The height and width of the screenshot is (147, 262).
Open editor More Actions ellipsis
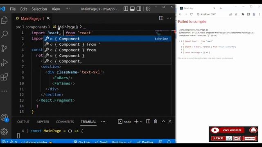[169, 18]
